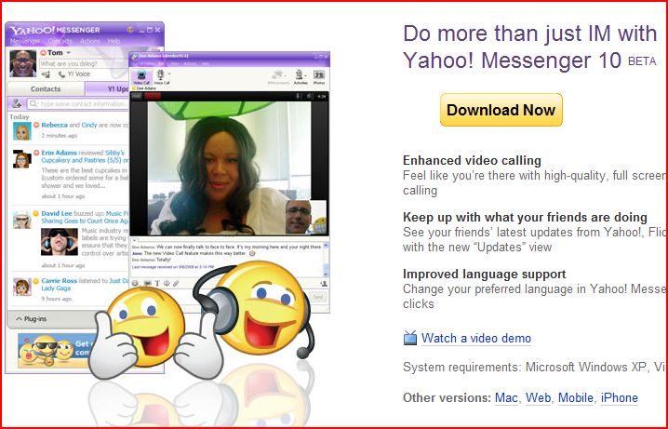Click the text format T icon
The image size is (668, 429).
[157, 283]
